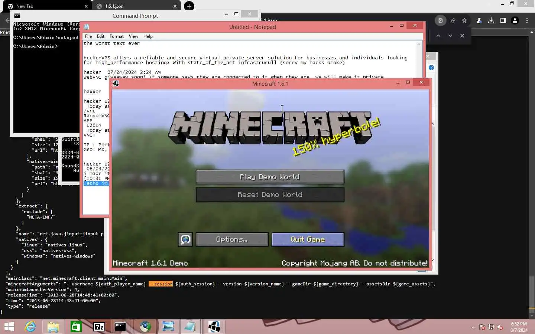Open the browser downloads icon
535x334 pixels.
tap(491, 21)
